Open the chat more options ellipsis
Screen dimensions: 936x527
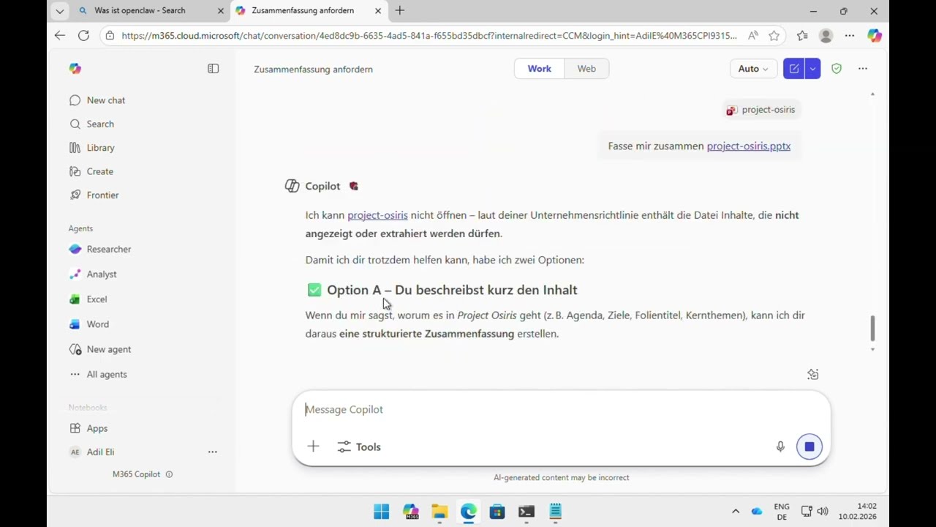863,69
